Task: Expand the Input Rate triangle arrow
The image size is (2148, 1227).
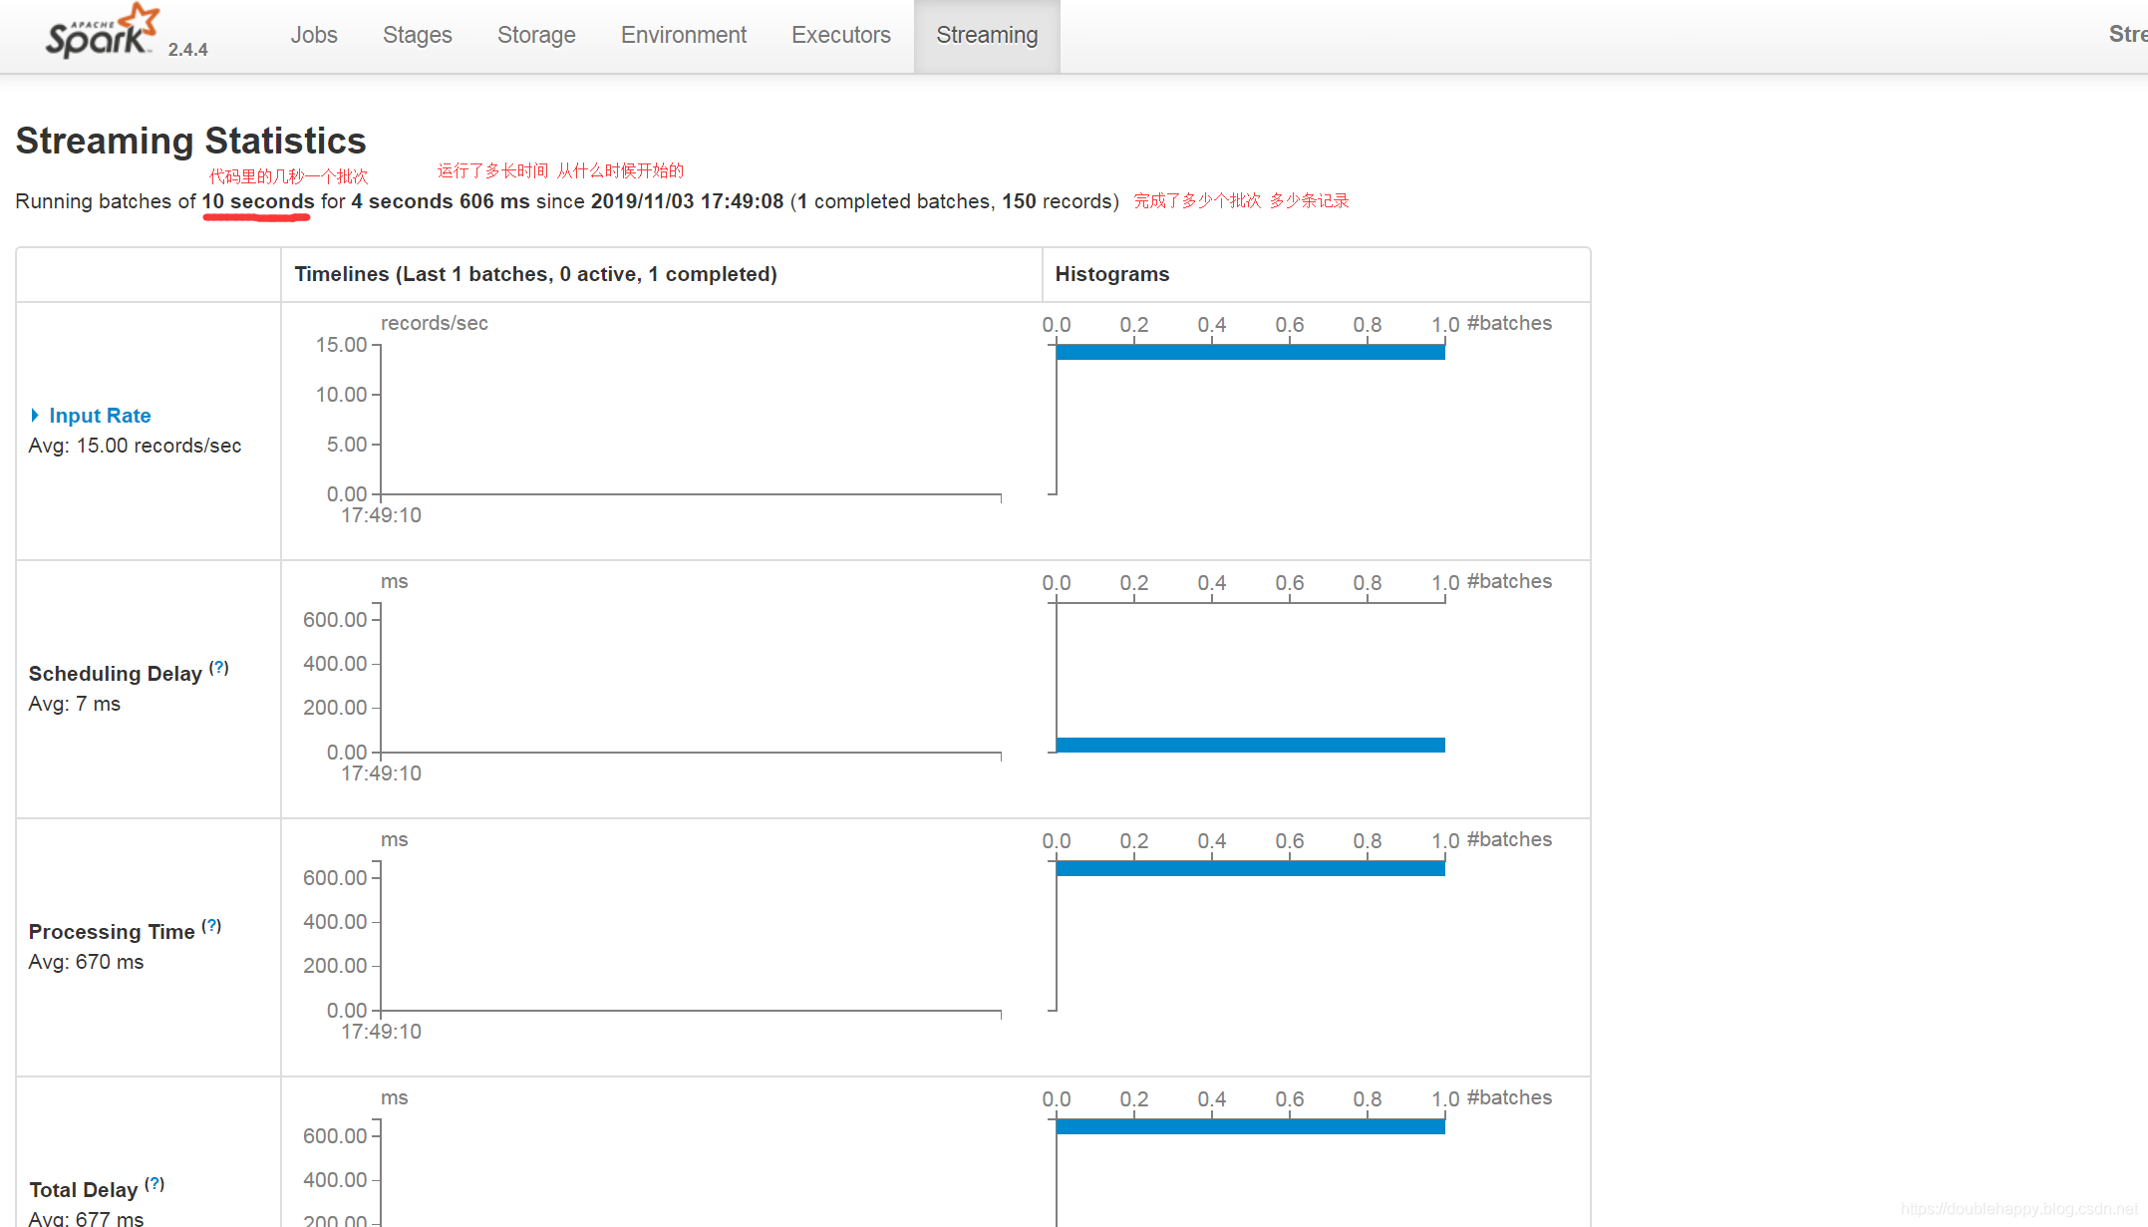Action: click(x=35, y=416)
